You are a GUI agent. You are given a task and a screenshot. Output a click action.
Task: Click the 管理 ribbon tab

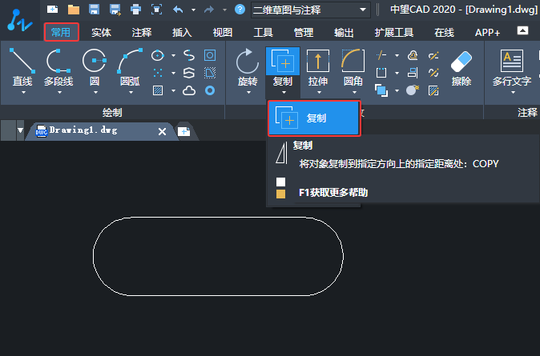(x=304, y=32)
